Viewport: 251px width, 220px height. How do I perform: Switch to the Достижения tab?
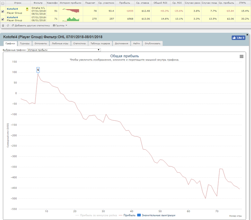(122, 43)
